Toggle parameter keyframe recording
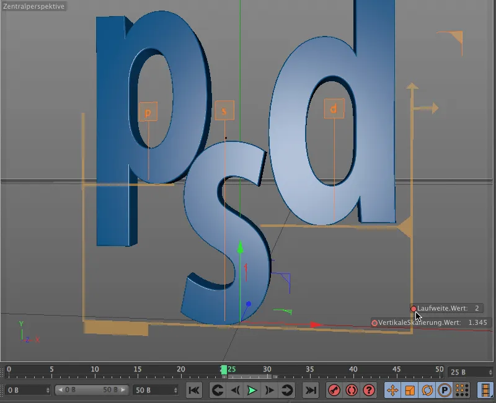Image resolution: width=496 pixels, height=403 pixels. [x=445, y=390]
